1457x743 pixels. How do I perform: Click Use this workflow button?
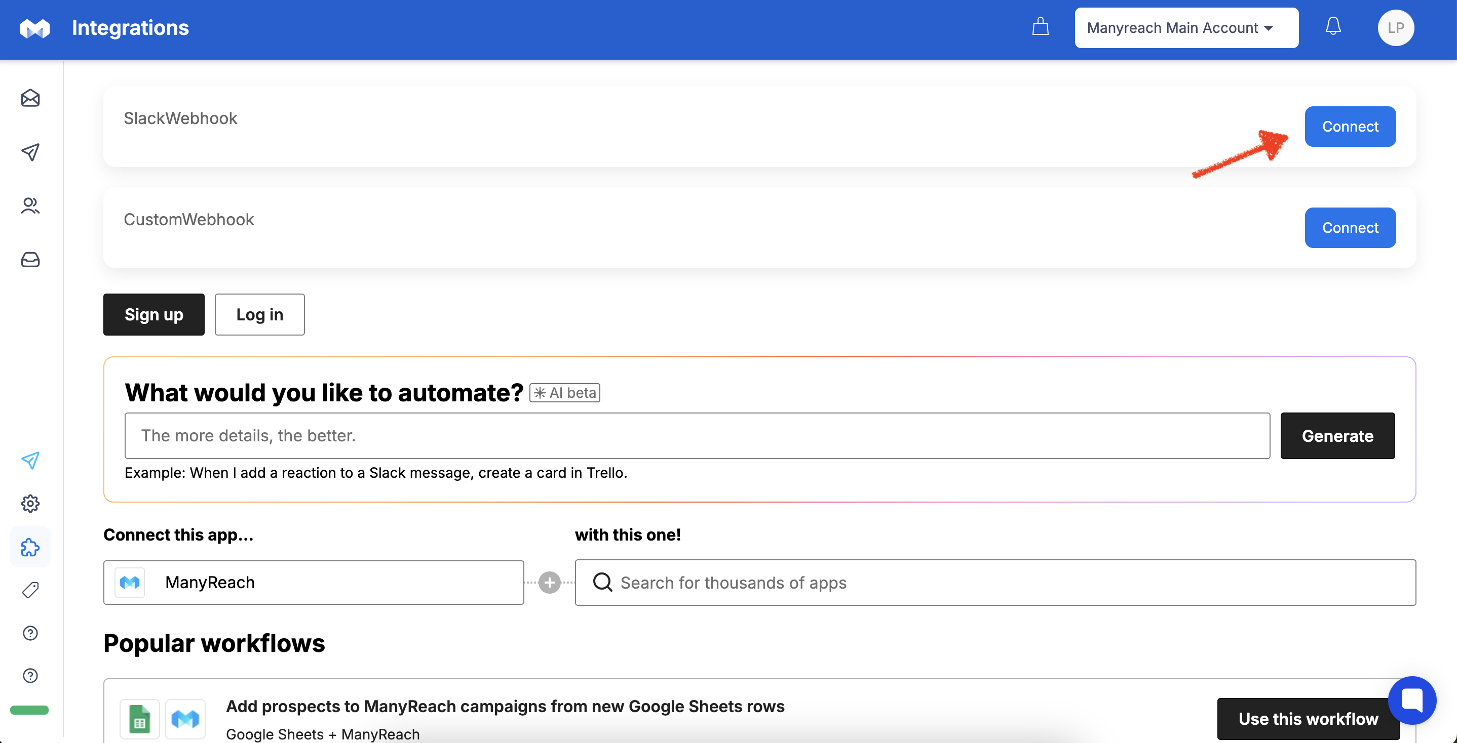[x=1308, y=719]
